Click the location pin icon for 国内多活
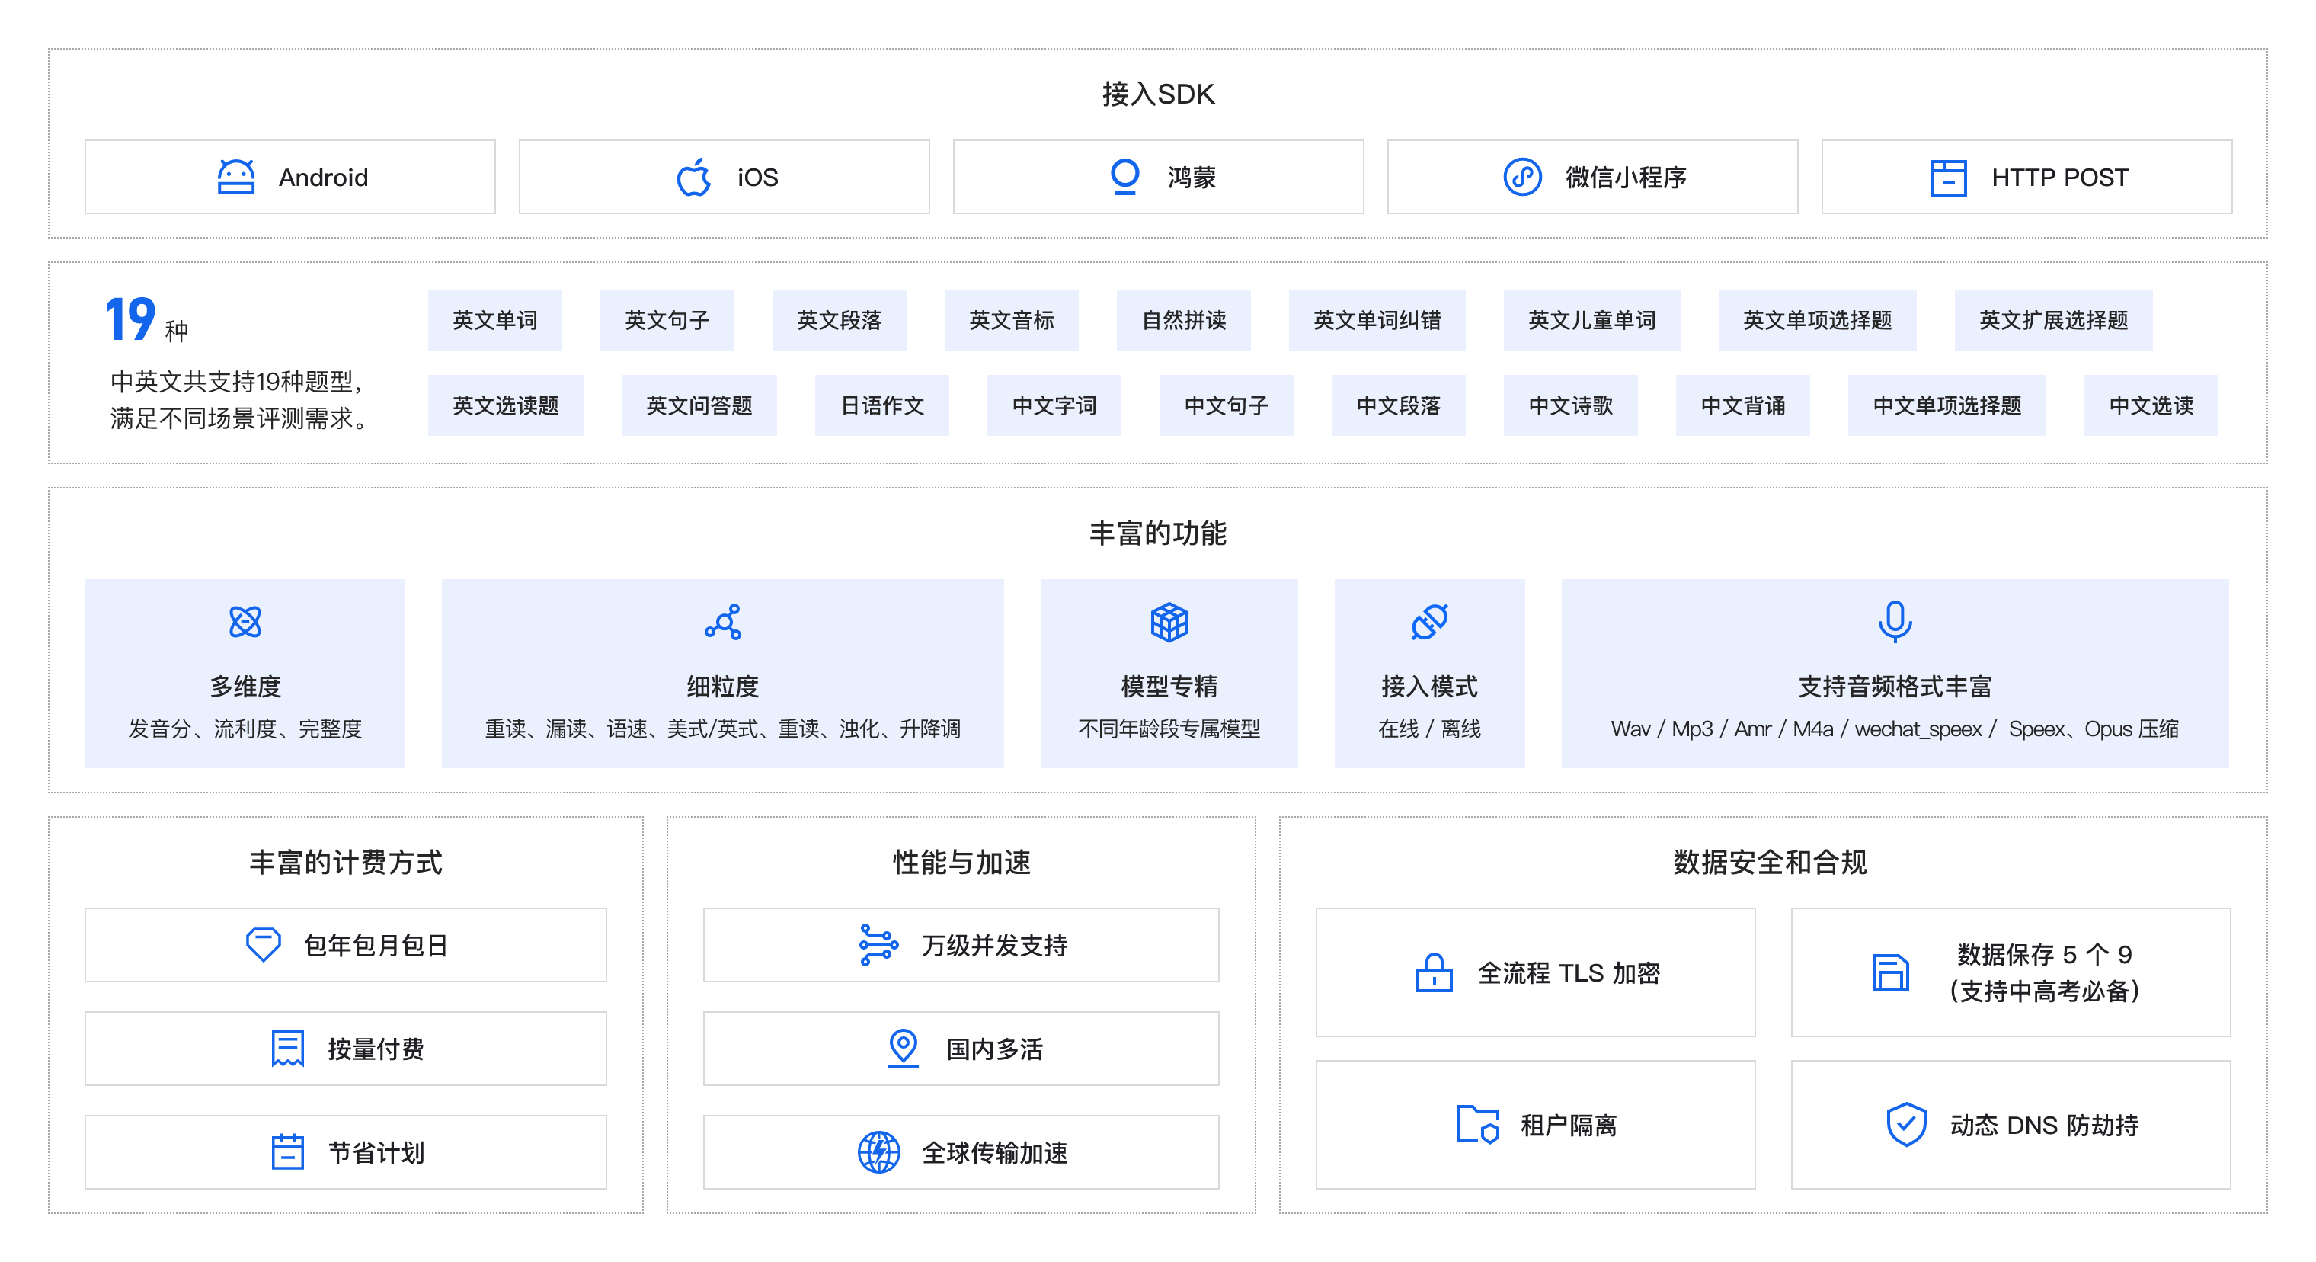The image size is (2316, 1262). [x=902, y=1048]
